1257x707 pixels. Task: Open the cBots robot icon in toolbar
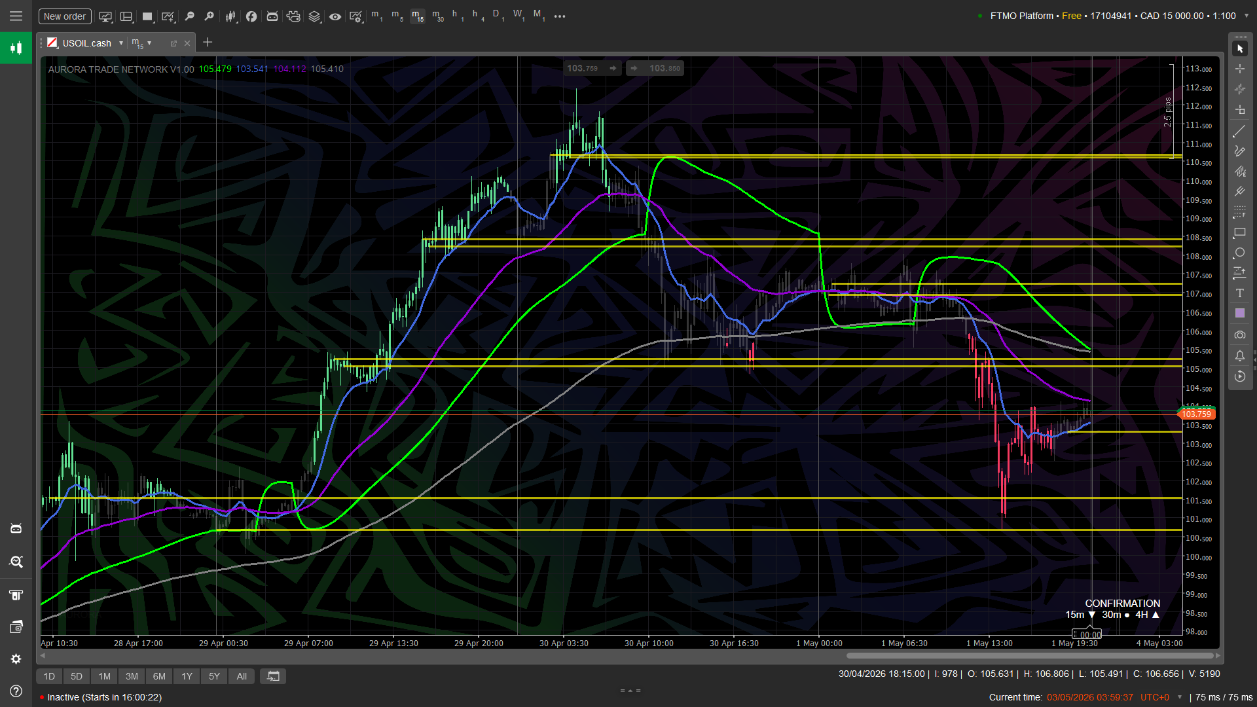tap(272, 16)
